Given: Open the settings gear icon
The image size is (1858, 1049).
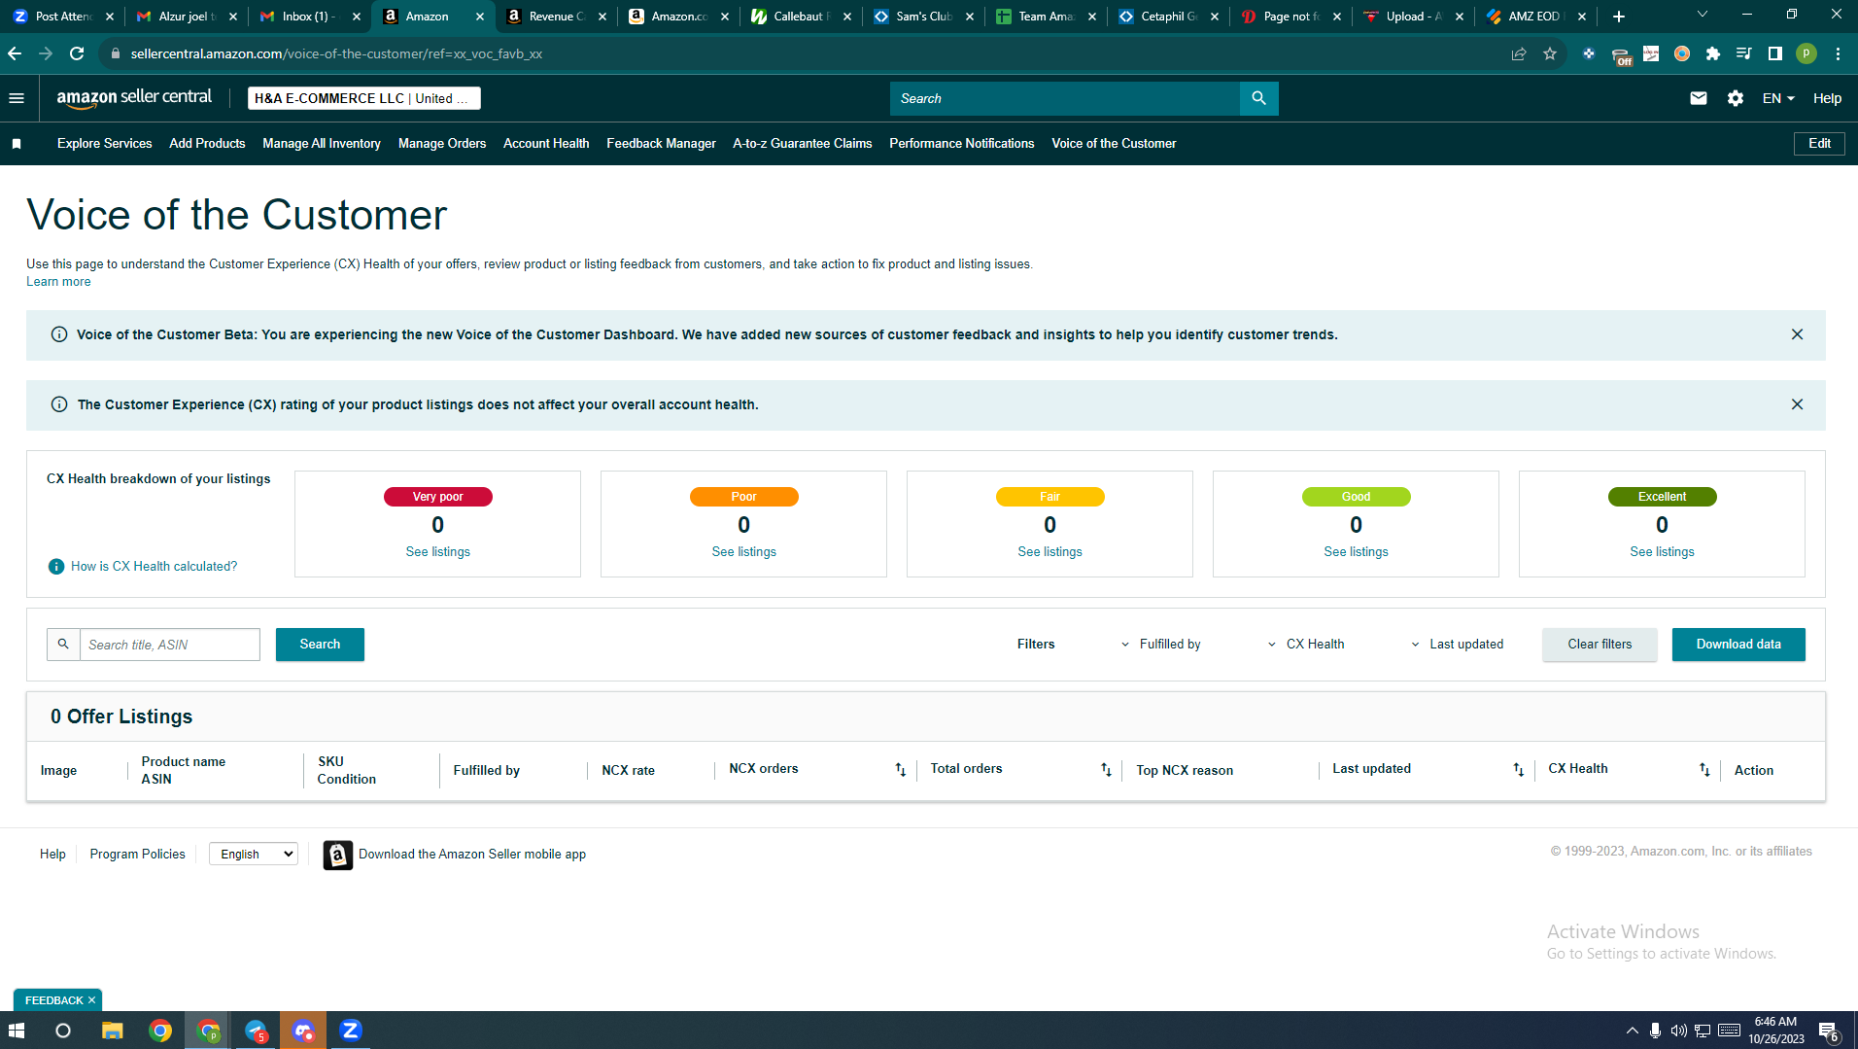Looking at the screenshot, I should tap(1736, 98).
